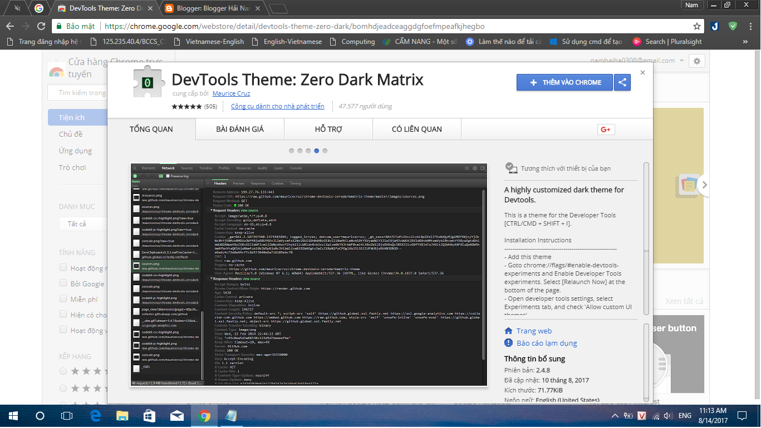Open the Windows Start menu
This screenshot has width=761, height=428.
(x=13, y=416)
